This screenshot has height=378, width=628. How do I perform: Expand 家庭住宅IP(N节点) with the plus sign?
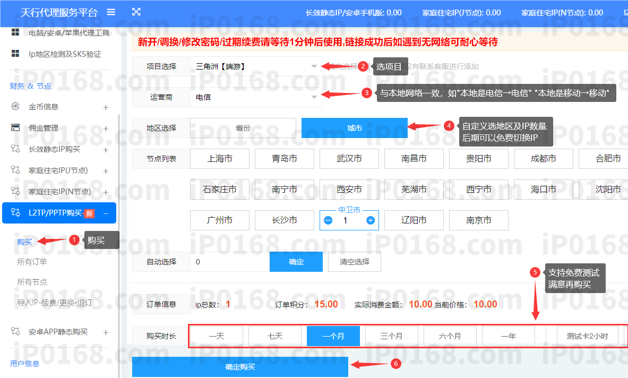[106, 191]
